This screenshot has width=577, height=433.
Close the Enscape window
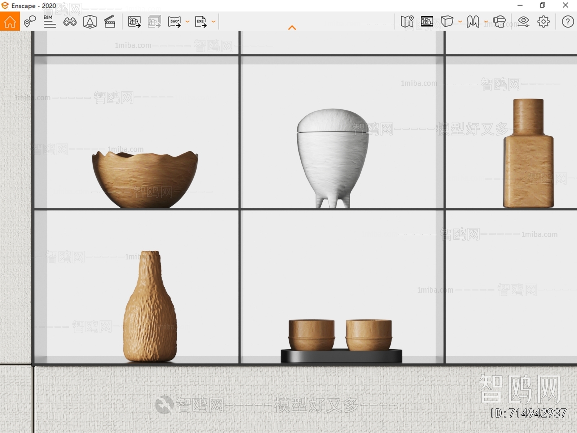(x=565, y=5)
